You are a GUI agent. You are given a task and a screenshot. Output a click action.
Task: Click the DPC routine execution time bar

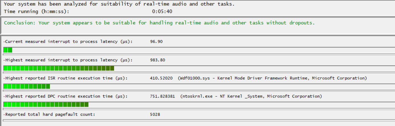pyautogui.click(x=199, y=104)
